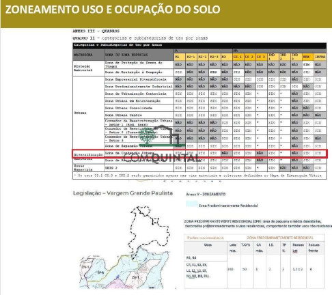Click the 'R2-1' column header
332x295 pixels.
tap(191, 57)
